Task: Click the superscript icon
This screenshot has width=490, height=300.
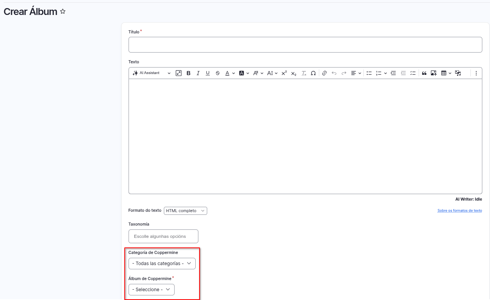Action: pyautogui.click(x=284, y=73)
